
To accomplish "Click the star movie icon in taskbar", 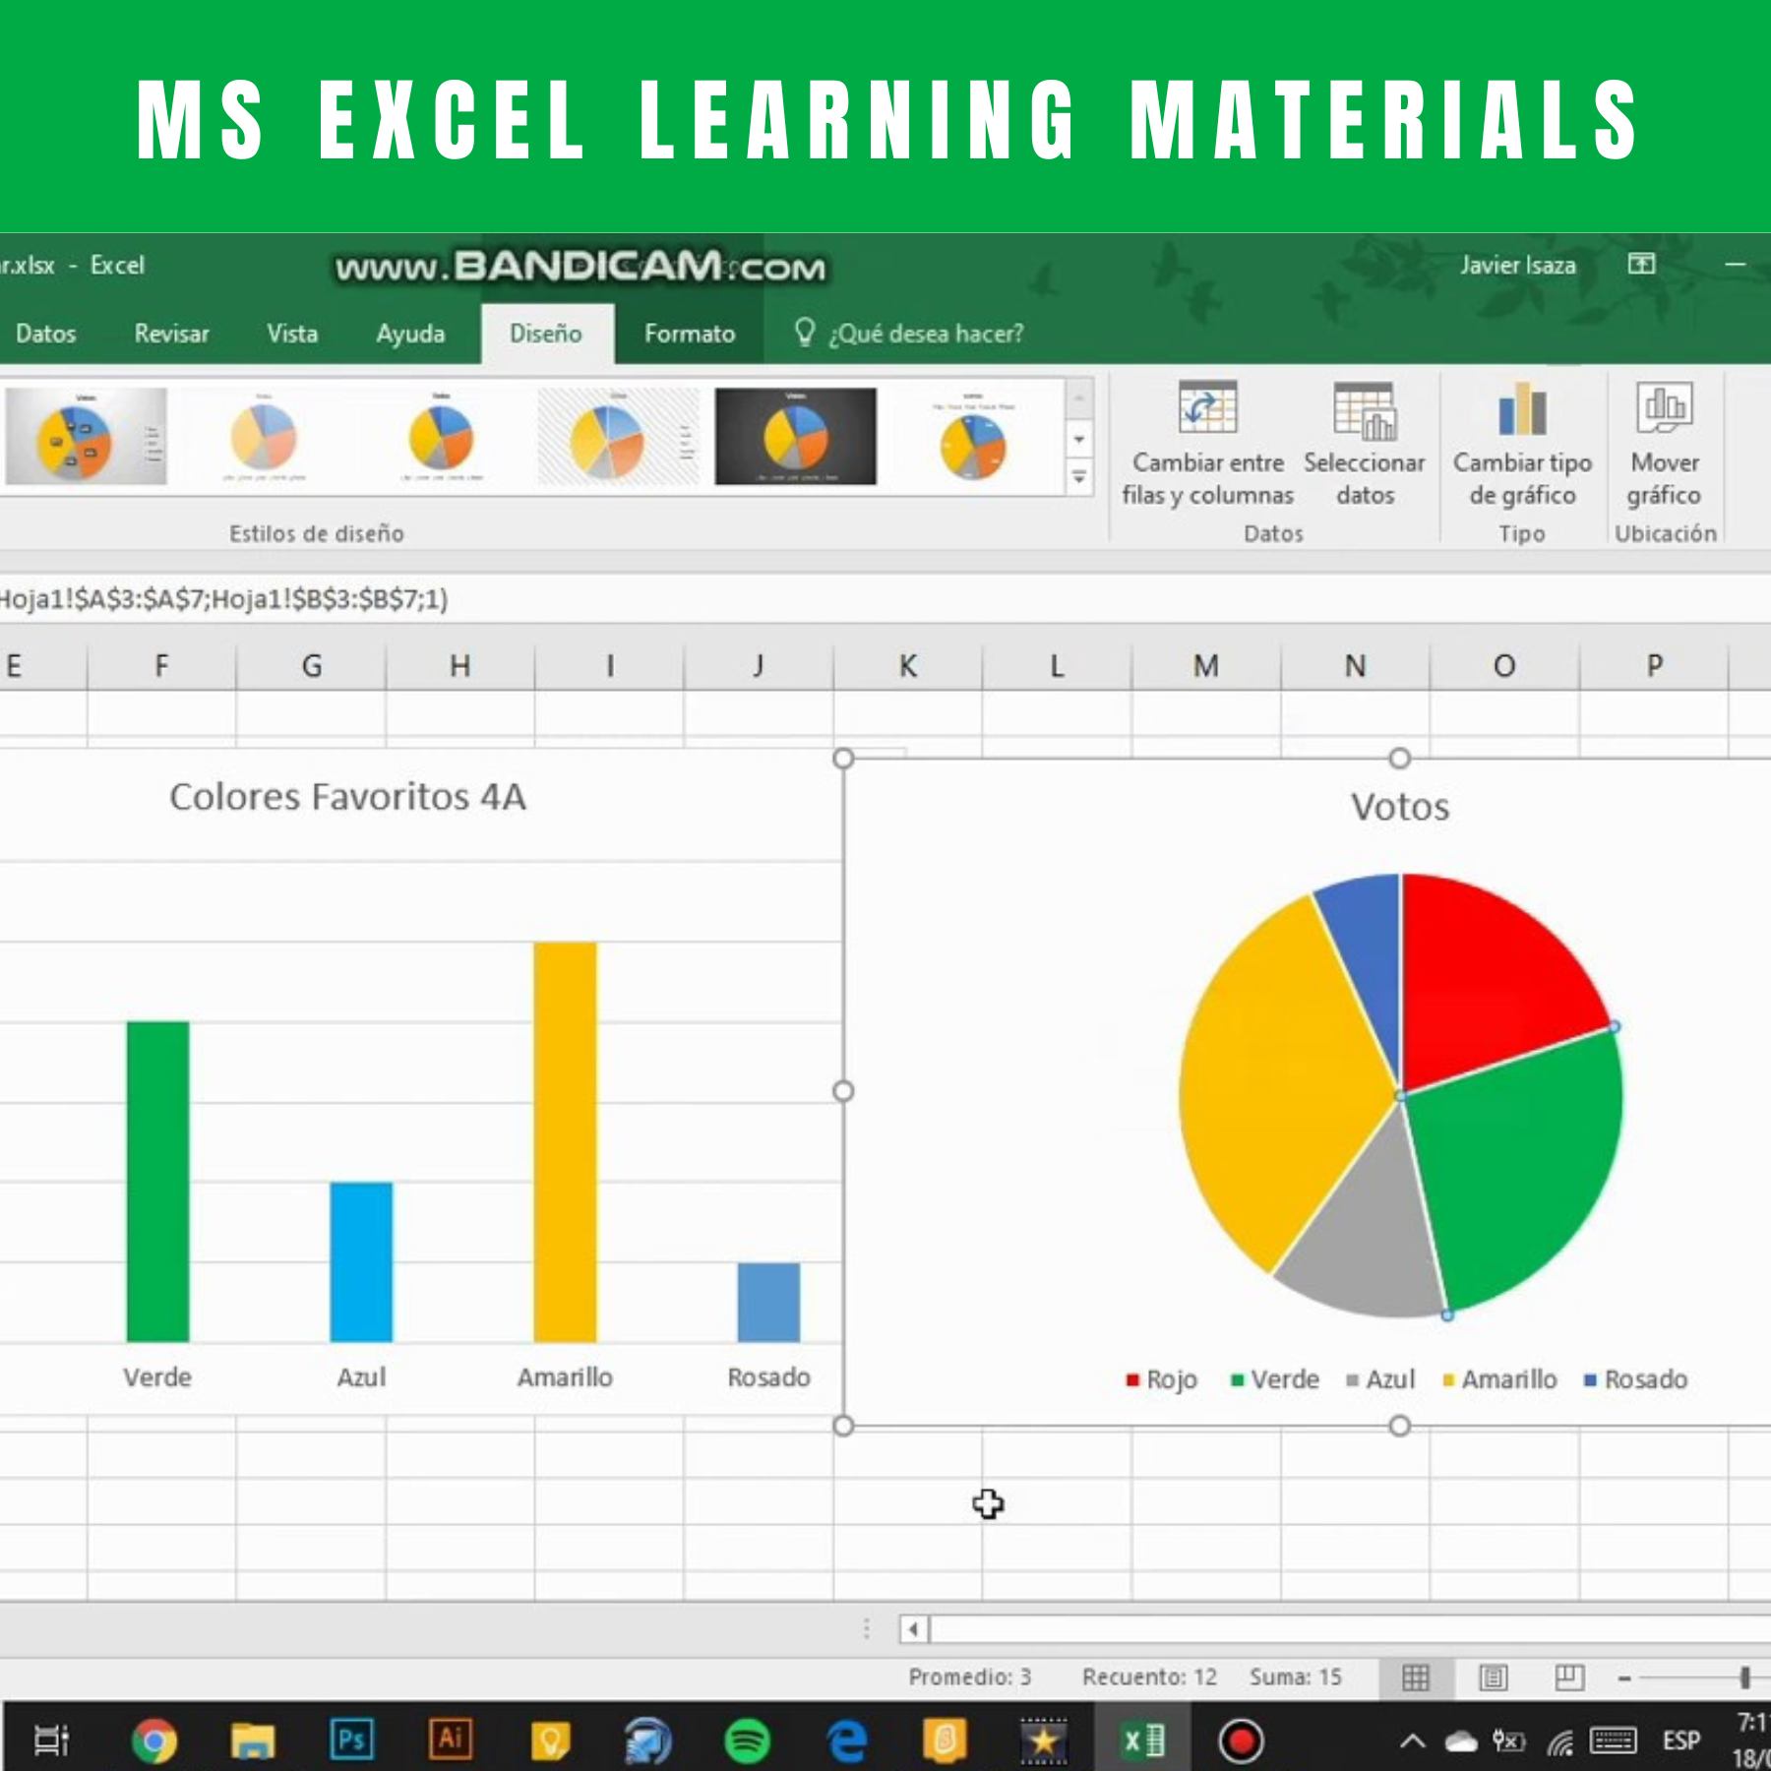I will click(1043, 1740).
